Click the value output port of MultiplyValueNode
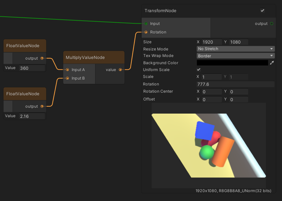This screenshot has height=201, width=282. click(x=120, y=69)
